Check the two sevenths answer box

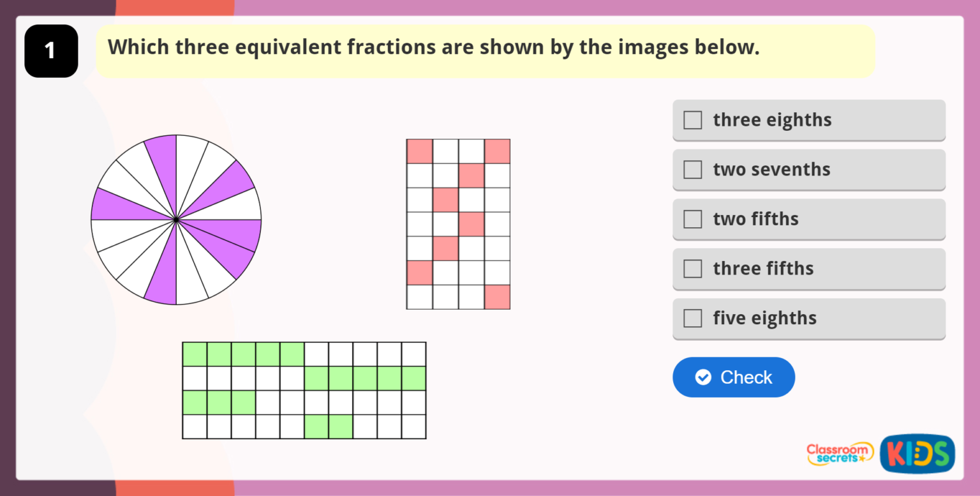pyautogui.click(x=692, y=169)
